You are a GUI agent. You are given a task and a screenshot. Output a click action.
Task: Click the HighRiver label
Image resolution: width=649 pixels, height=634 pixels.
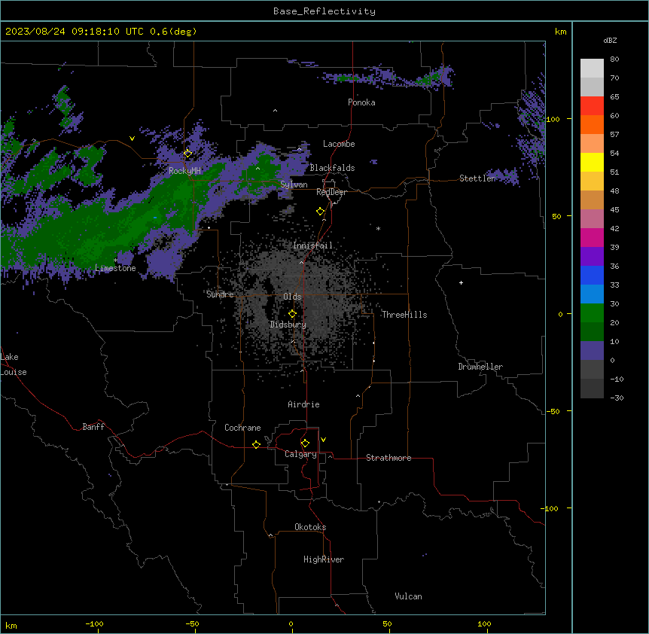point(324,559)
